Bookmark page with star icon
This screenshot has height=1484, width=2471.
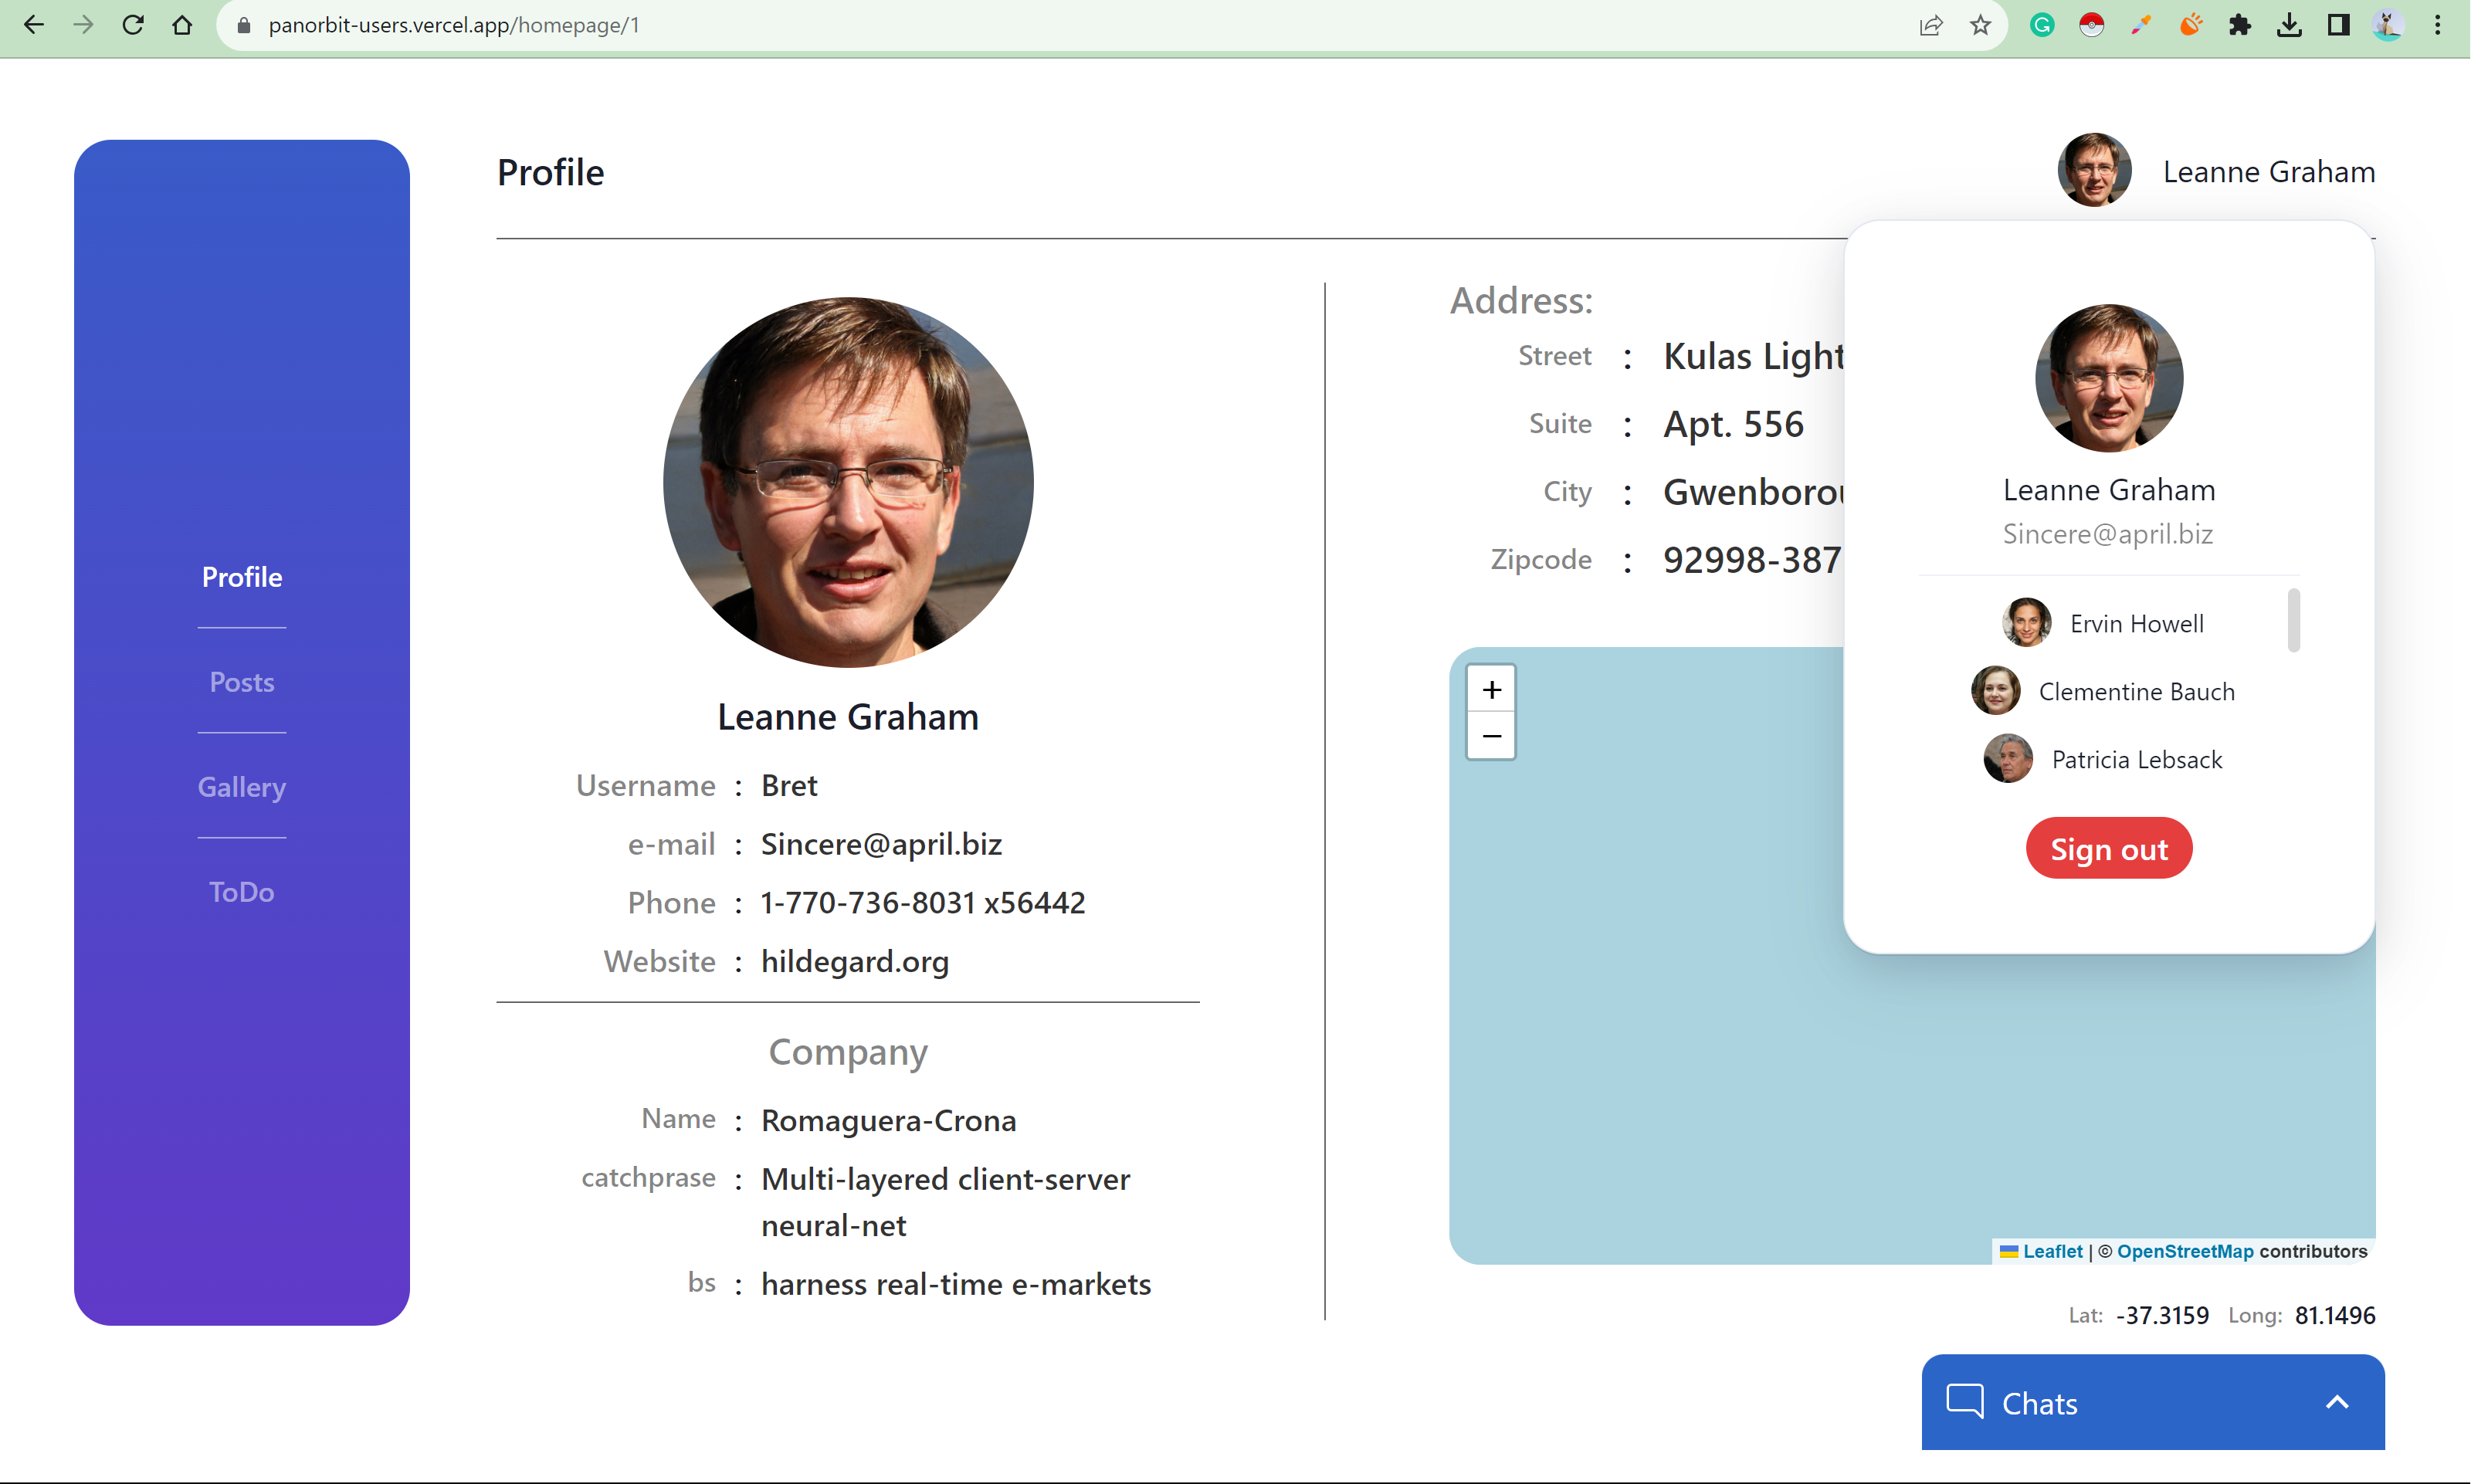coord(1980,25)
